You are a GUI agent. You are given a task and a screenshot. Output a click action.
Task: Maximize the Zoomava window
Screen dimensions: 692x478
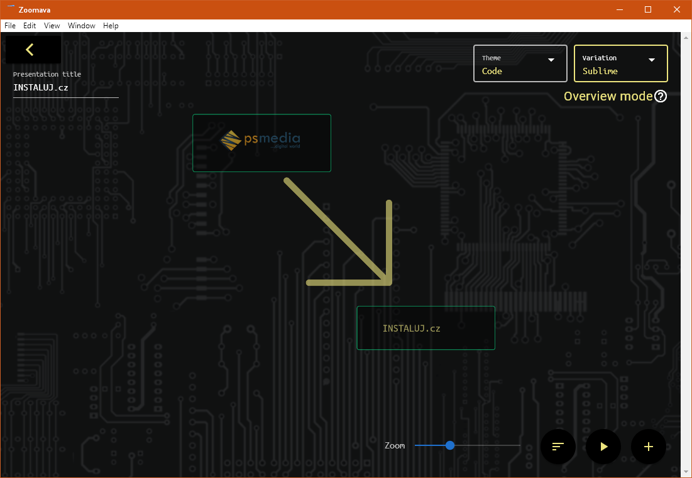coord(648,9)
